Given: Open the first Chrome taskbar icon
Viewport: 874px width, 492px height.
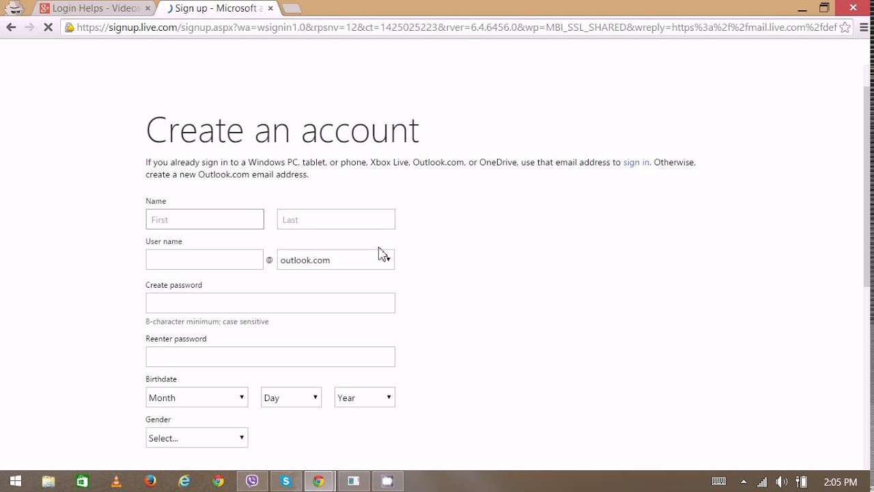Looking at the screenshot, I should click(218, 482).
